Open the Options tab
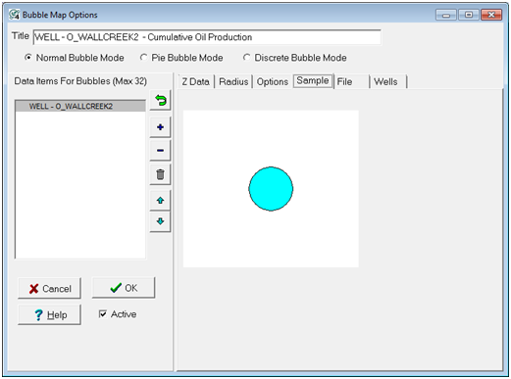This screenshot has height=379, width=511. [x=273, y=81]
